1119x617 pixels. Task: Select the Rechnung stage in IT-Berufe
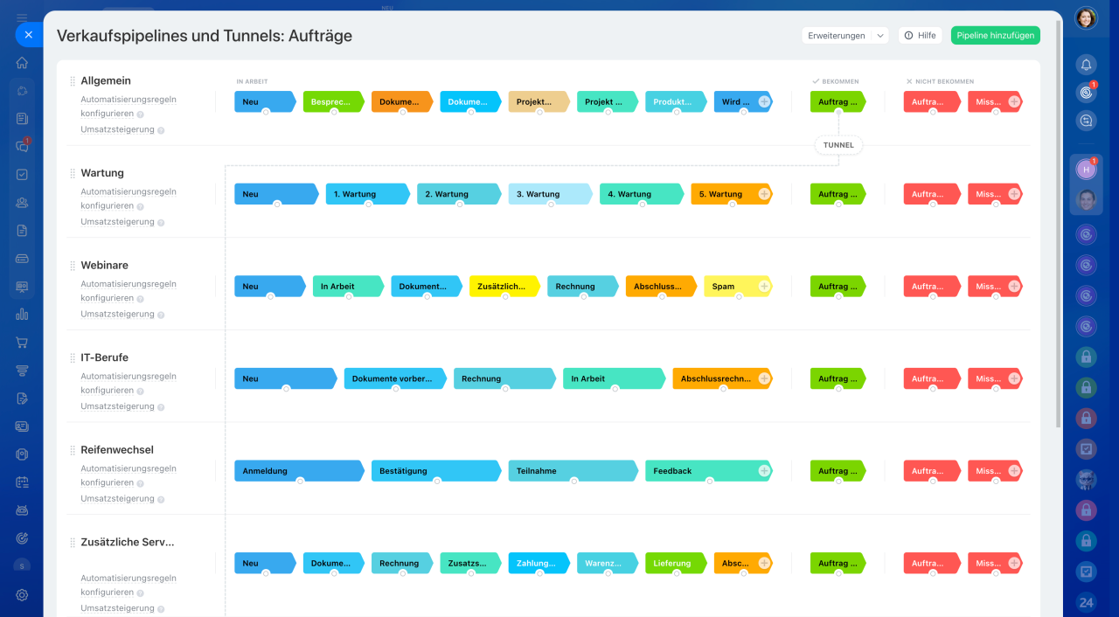[504, 378]
